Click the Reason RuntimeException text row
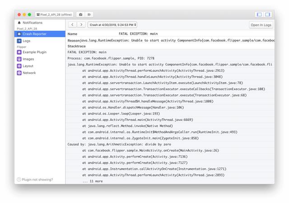The image size is (289, 203). (x=171, y=40)
